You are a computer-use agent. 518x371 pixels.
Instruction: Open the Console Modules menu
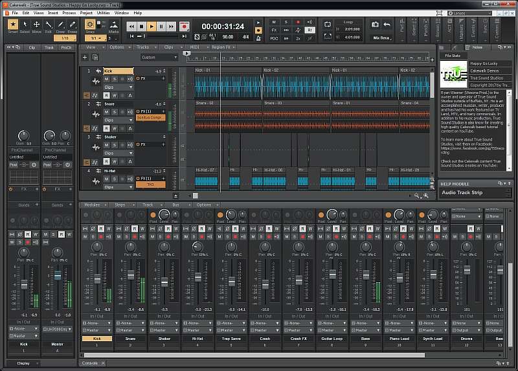click(94, 205)
